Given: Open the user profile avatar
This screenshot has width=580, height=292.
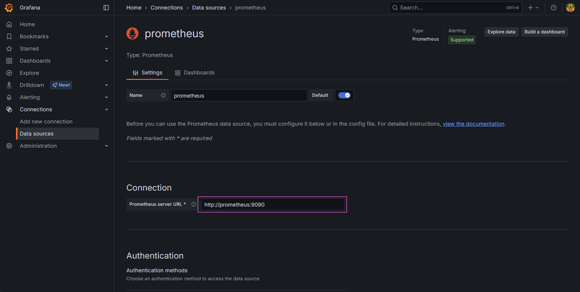Looking at the screenshot, I should [x=570, y=8].
